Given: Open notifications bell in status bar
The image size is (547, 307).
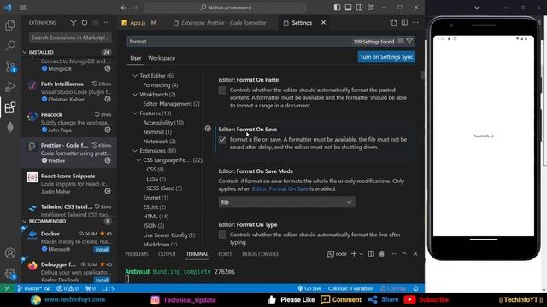Looking at the screenshot, I should click(416, 288).
